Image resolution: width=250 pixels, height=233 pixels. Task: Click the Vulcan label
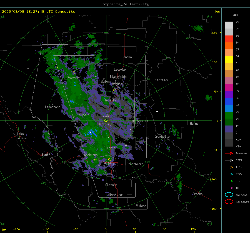coord(141,206)
